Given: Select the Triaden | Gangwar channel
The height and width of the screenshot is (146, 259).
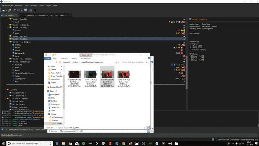Looking at the screenshot, I should click(x=20, y=36).
